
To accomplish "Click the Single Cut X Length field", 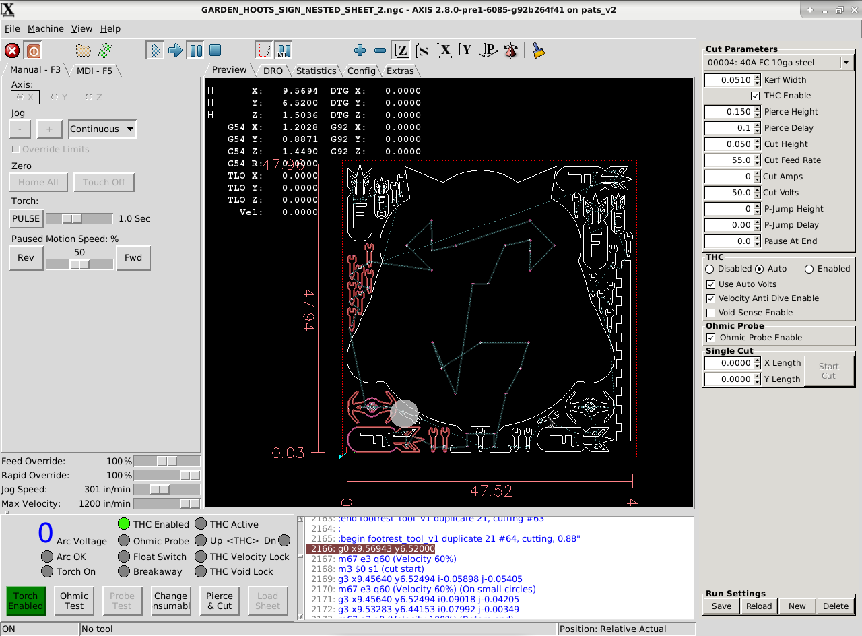I will [728, 363].
